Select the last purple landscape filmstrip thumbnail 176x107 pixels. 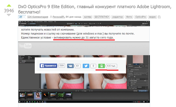click(x=68, y=95)
